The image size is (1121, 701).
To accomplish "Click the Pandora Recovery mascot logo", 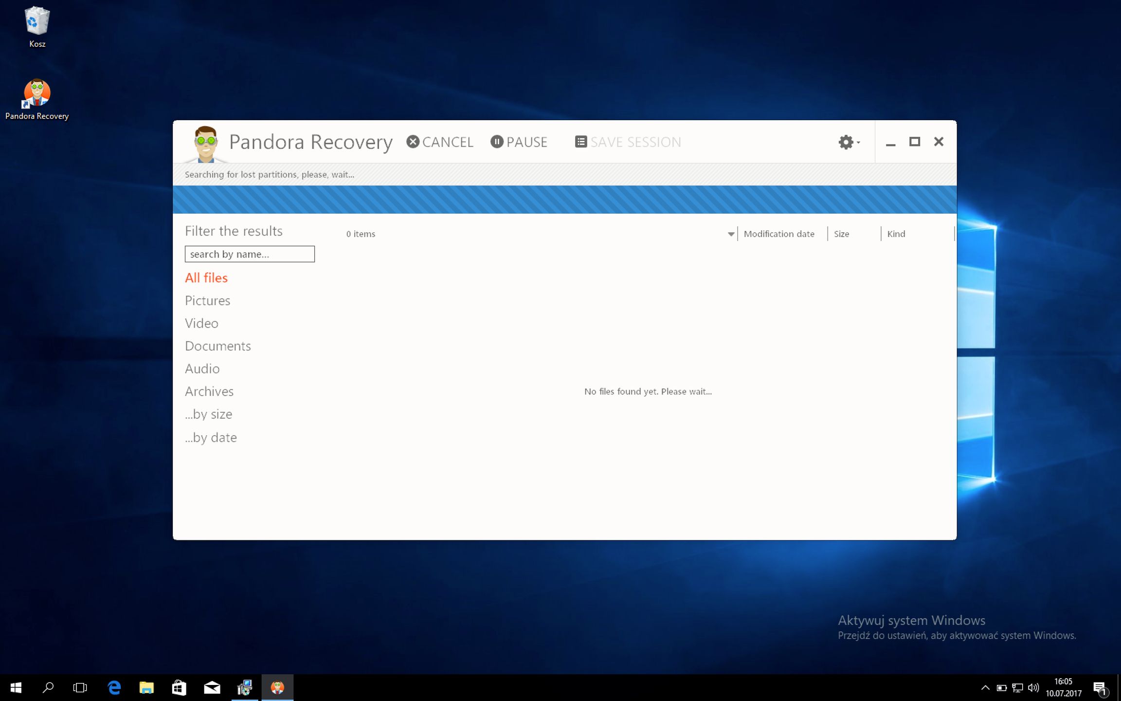I will [205, 143].
